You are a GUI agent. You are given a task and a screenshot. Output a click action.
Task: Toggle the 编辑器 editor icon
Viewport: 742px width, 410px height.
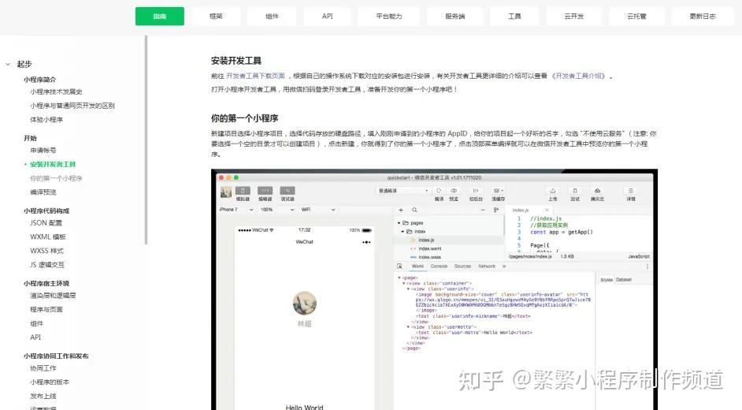tap(265, 191)
